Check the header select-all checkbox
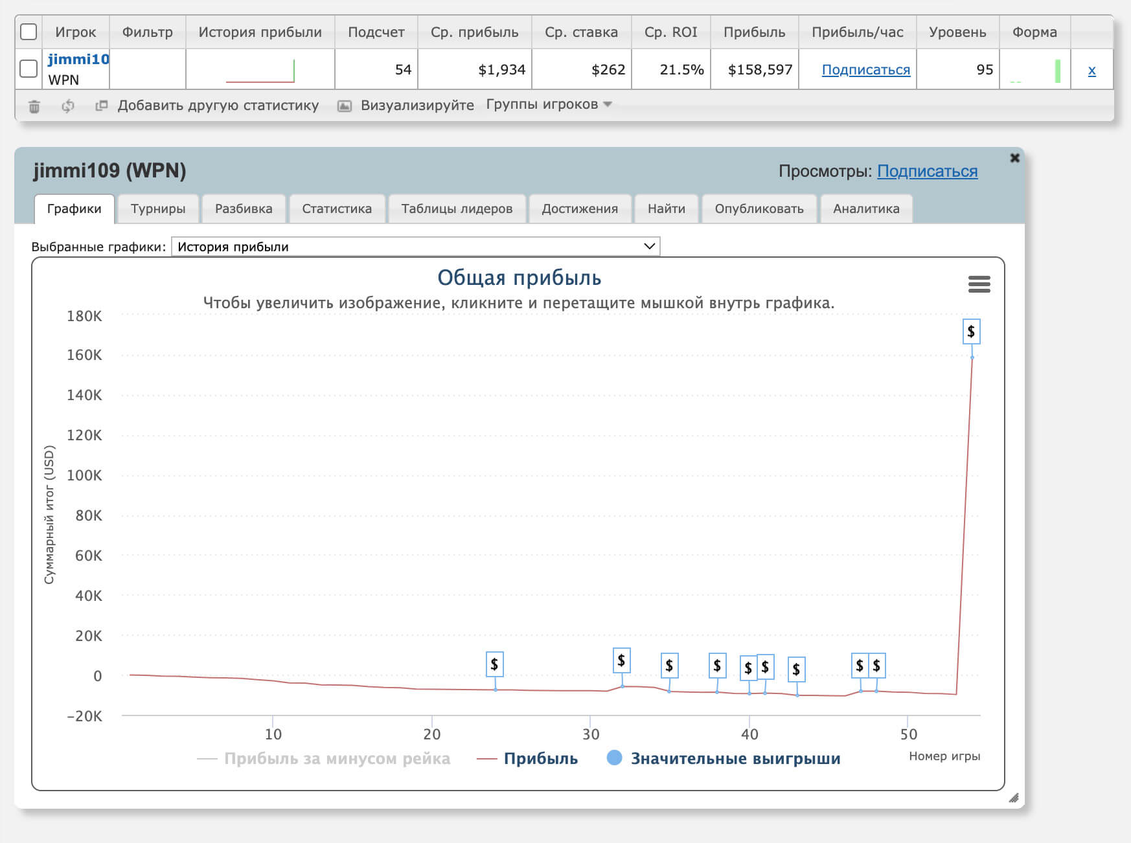Viewport: 1131px width, 843px height. pyautogui.click(x=29, y=32)
